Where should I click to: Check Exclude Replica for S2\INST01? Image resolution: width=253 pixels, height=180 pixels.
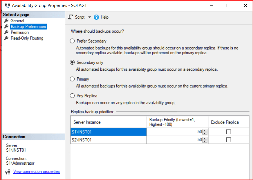tap(228, 140)
